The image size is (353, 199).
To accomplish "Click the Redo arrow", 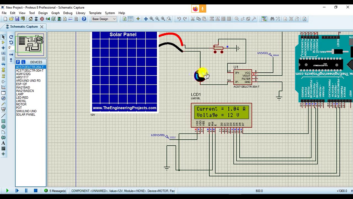I will pos(185,19).
